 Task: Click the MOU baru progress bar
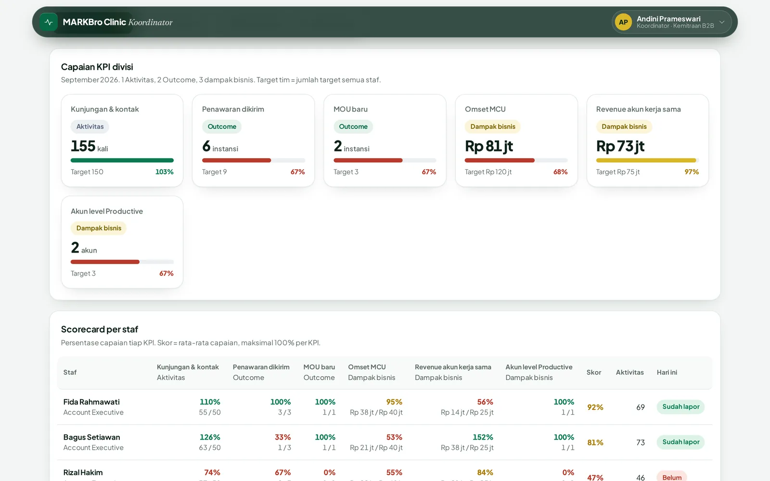385,160
